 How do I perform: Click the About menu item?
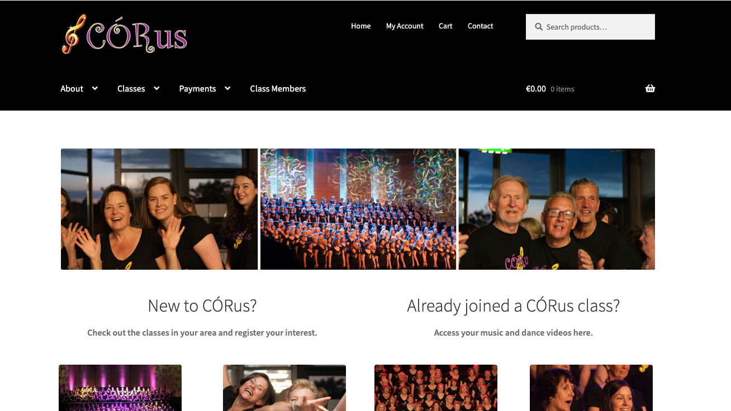coord(72,89)
